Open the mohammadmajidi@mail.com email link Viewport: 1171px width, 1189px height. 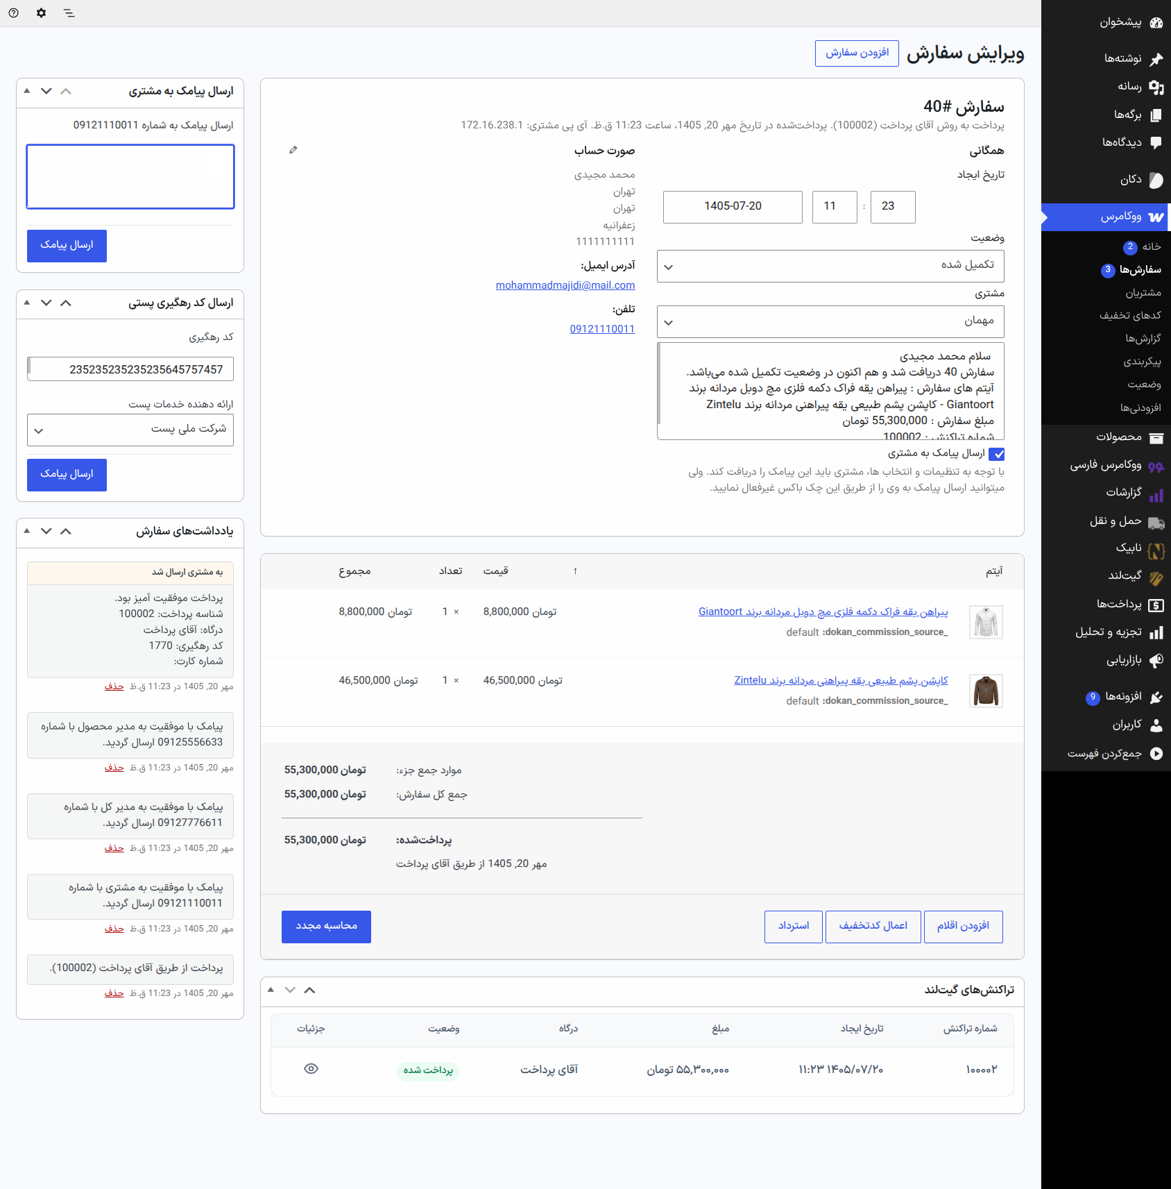tap(565, 285)
